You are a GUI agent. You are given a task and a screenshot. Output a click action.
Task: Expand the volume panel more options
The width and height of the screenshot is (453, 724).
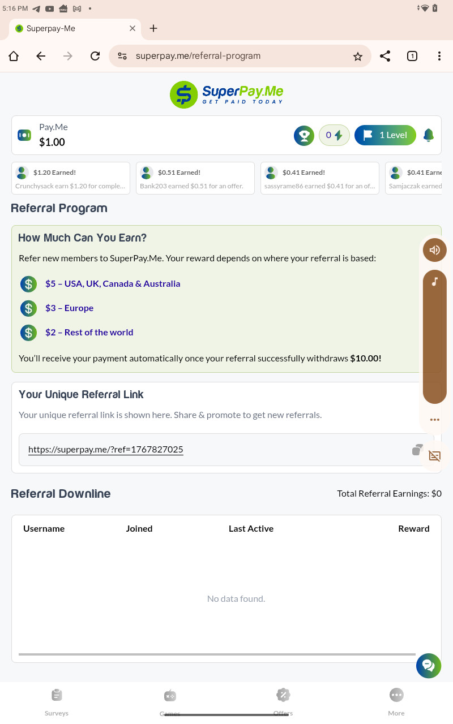pyautogui.click(x=434, y=420)
